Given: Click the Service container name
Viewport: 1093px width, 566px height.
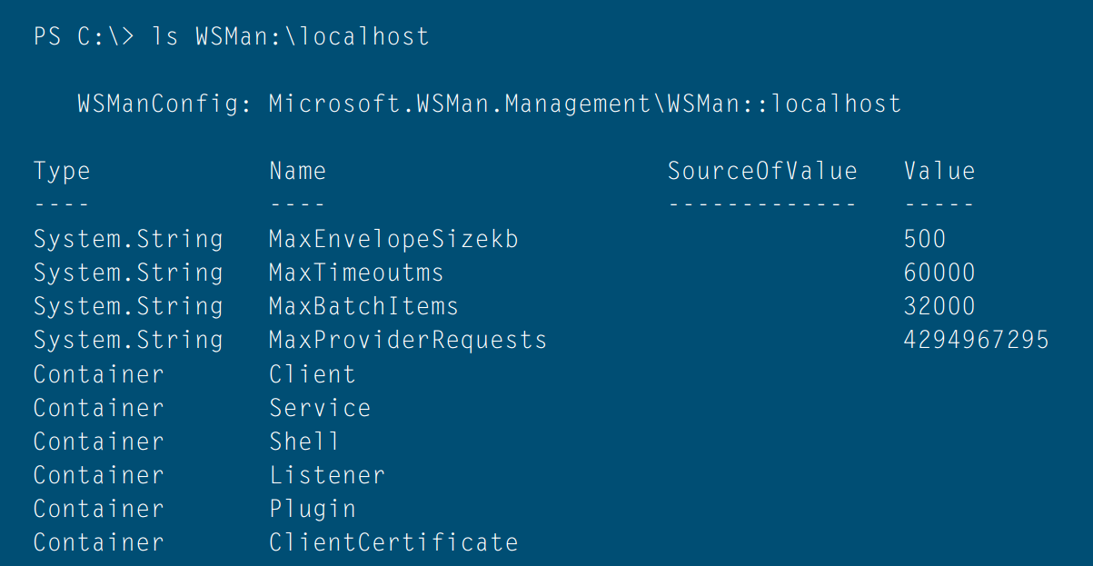Looking at the screenshot, I should (x=320, y=408).
